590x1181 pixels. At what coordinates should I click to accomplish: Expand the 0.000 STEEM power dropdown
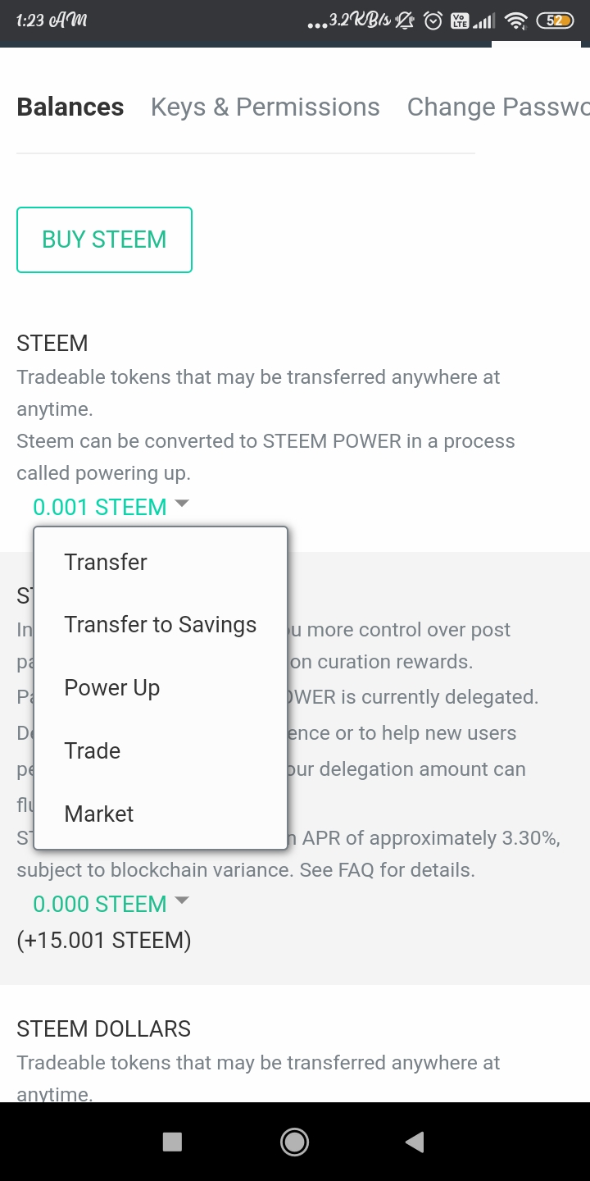(x=182, y=901)
